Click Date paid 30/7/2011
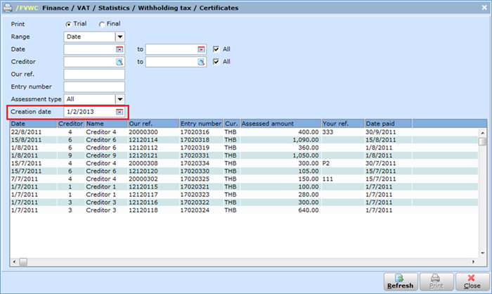 pos(381,163)
